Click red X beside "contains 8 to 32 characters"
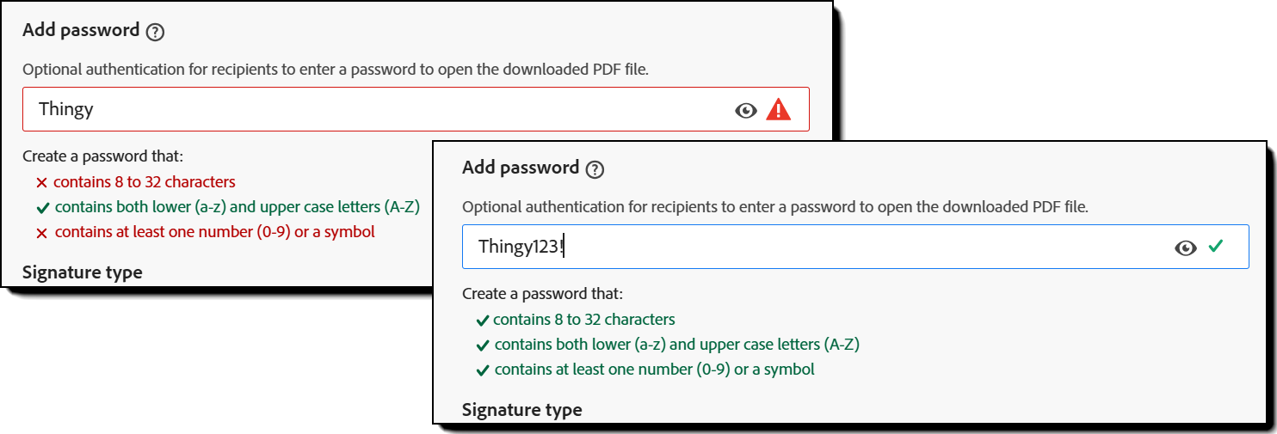The width and height of the screenshot is (1277, 434). click(41, 183)
